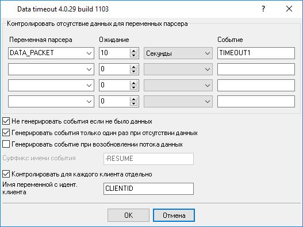Click the help question mark icon
Screen dimensions: 303x227
click(263, 9)
